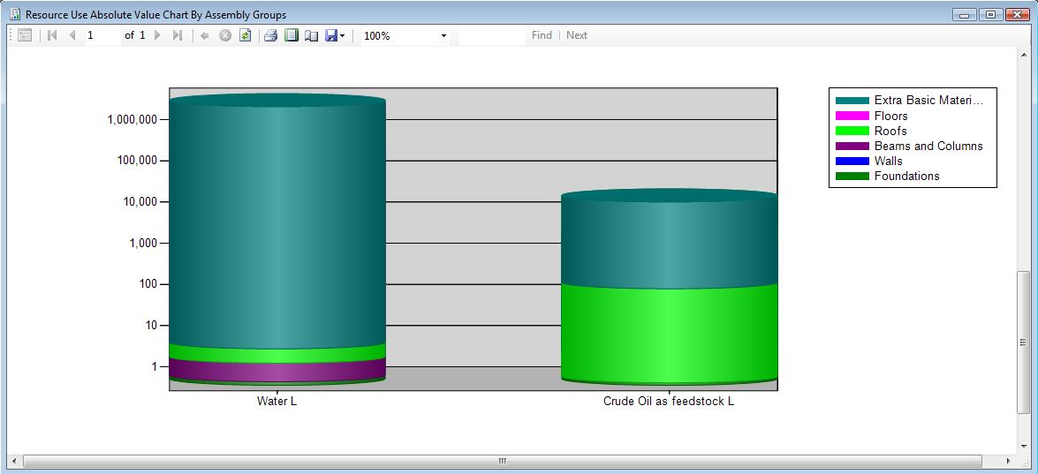Click the horizontal scrollbar left arrow
The width and height of the screenshot is (1038, 474).
pyautogui.click(x=14, y=461)
